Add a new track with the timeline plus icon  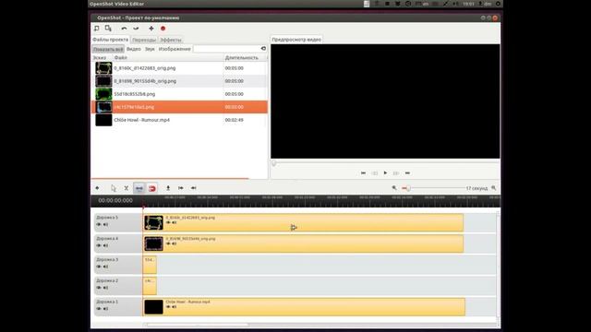click(97, 188)
